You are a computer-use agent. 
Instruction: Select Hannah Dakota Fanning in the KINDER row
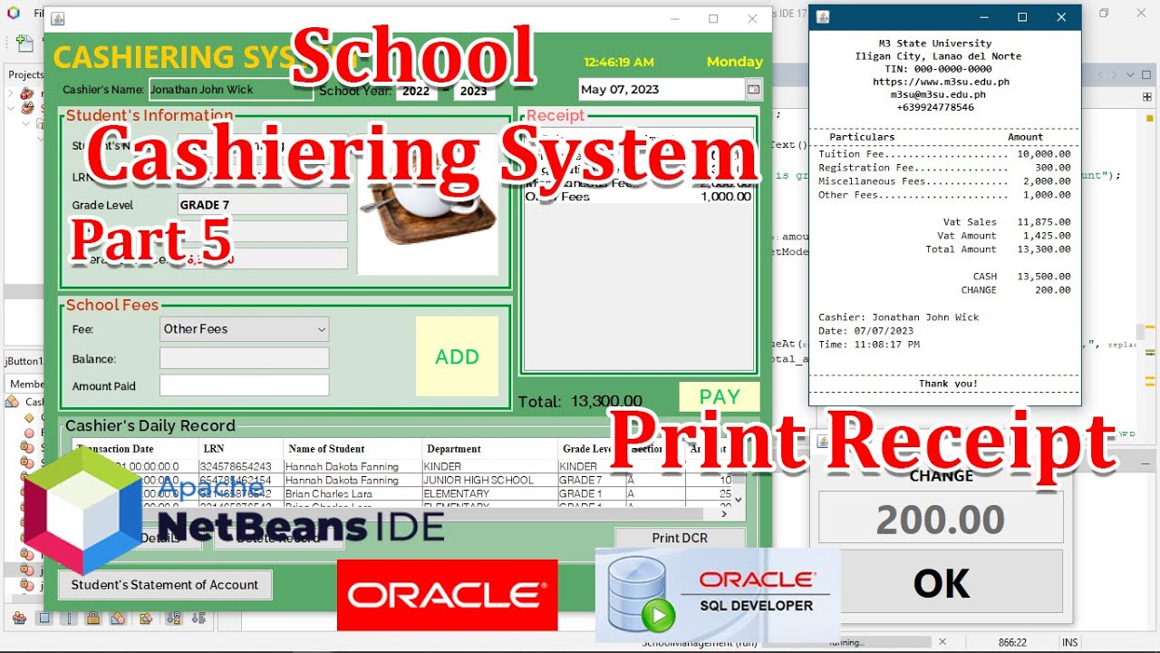[x=353, y=466]
